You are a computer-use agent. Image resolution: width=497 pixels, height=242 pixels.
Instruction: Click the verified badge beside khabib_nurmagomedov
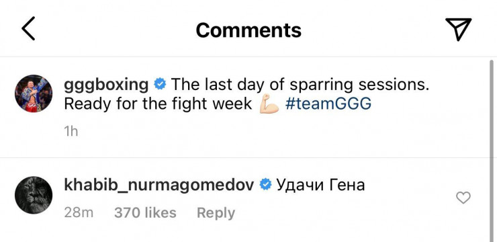[x=265, y=185]
